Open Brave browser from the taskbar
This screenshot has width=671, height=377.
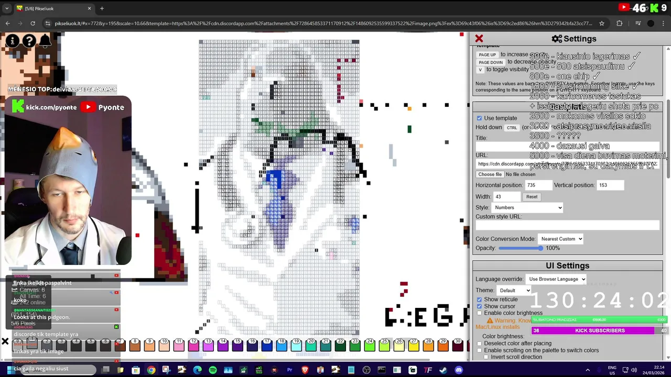tap(305, 370)
